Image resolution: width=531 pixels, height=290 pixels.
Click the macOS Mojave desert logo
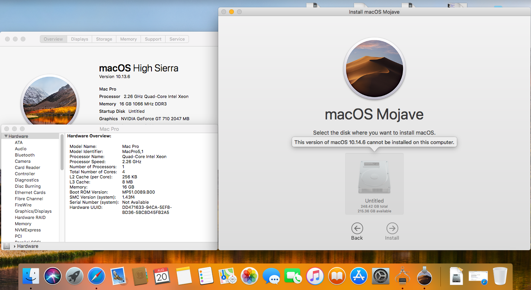[x=374, y=68]
